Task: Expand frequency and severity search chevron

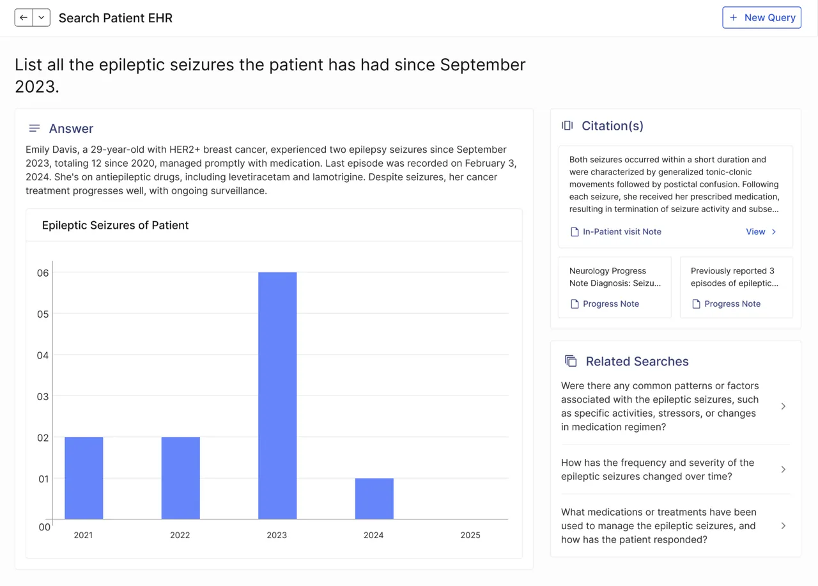Action: (783, 470)
